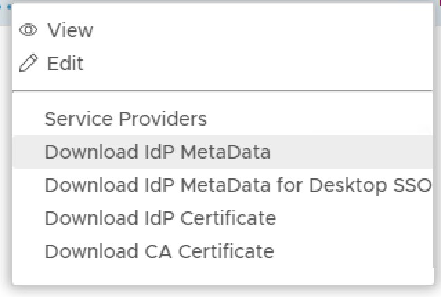Click the eye icon beside View
This screenshot has width=441, height=297.
pos(28,30)
